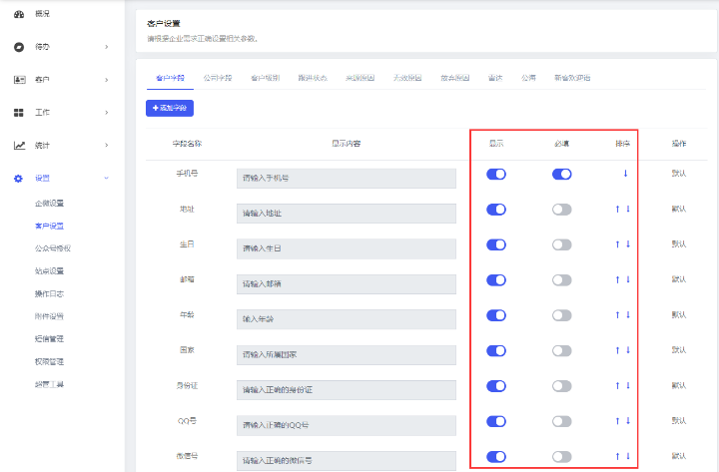Move the 生日 field down with arrow
Screen dimensions: 719x472
click(628, 244)
